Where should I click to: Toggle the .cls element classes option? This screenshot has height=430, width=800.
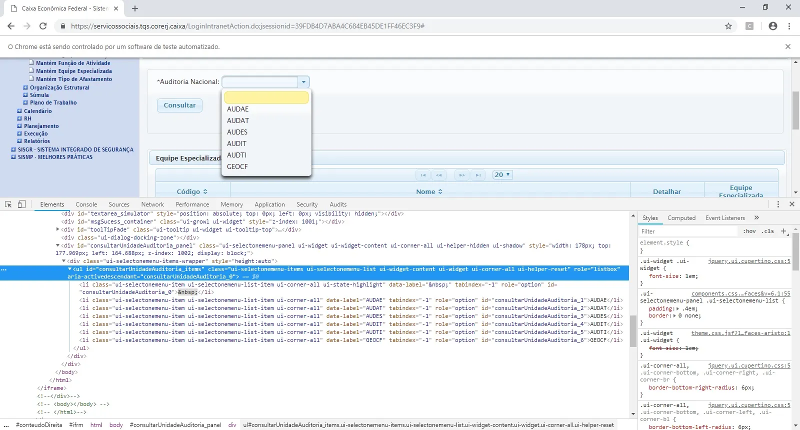pyautogui.click(x=768, y=231)
